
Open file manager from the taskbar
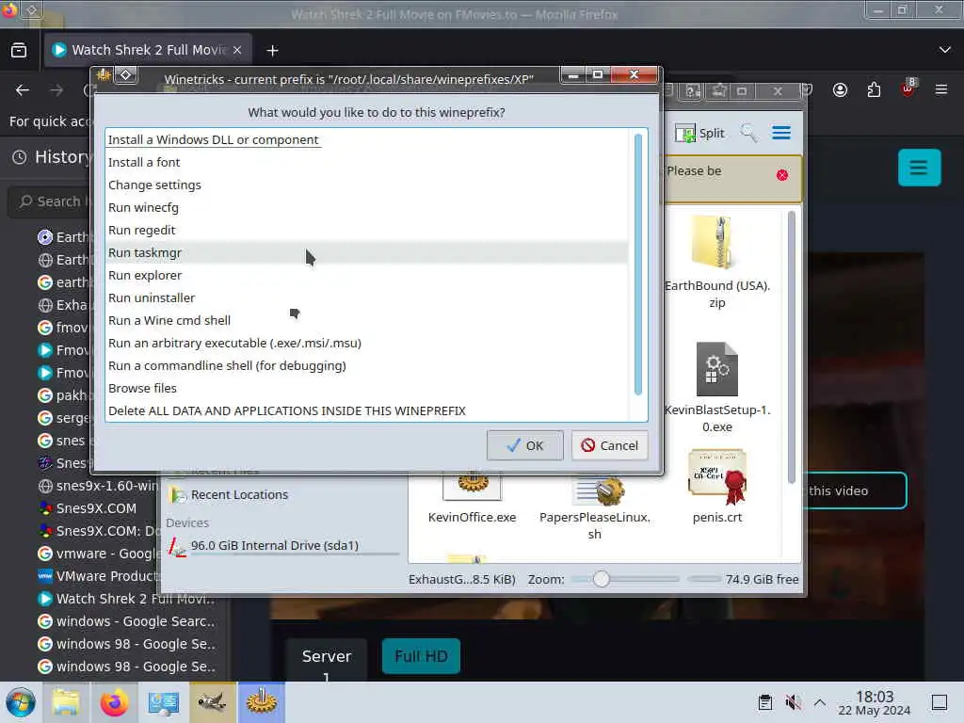click(66, 702)
